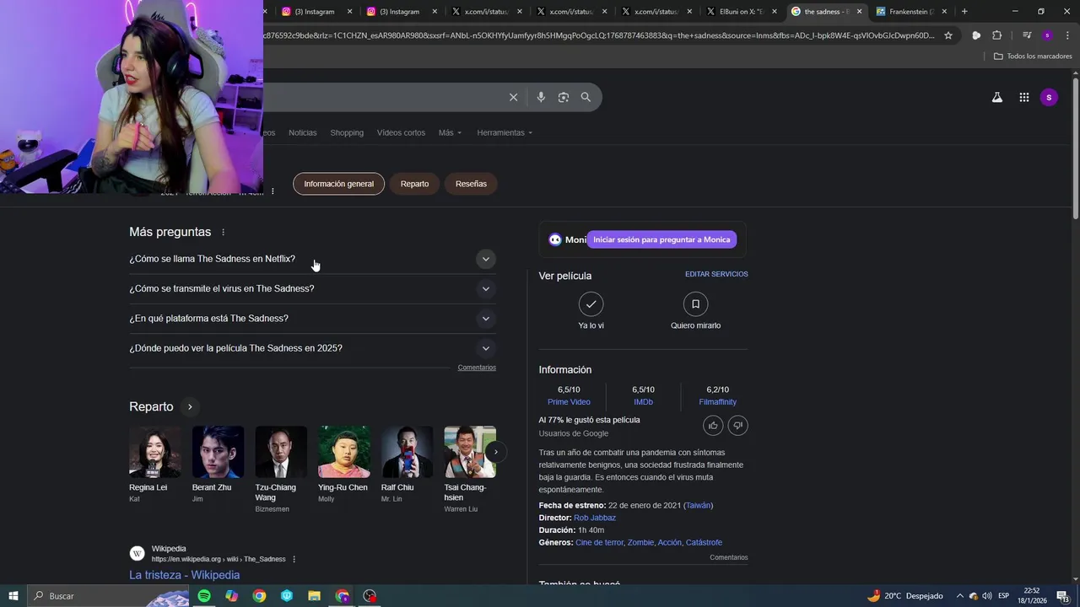1080x607 pixels.
Task: Bookmark this page with the star
Action: [948, 35]
